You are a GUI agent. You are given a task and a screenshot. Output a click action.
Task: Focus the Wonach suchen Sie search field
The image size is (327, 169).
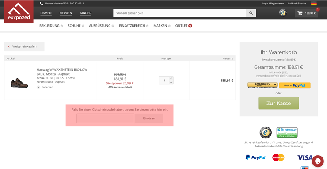(x=180, y=13)
